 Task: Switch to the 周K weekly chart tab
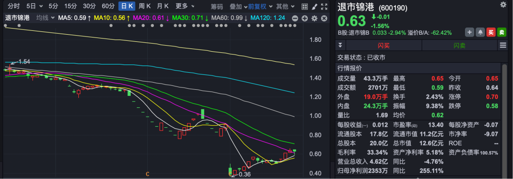(144, 6)
